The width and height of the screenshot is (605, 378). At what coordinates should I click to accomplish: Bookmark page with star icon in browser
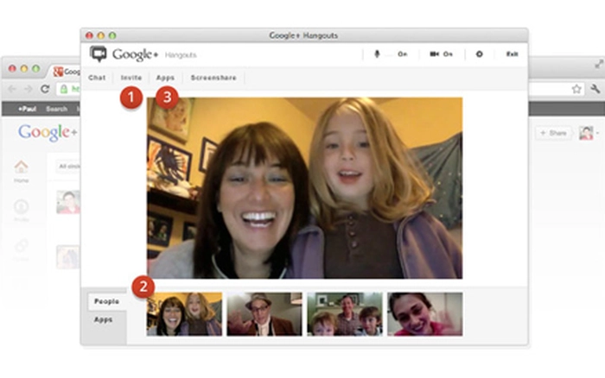[576, 89]
